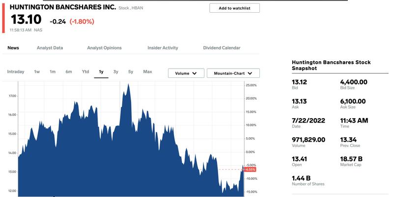
Task: Click the 11:58:13 AM timestamp
Action: 21,30
